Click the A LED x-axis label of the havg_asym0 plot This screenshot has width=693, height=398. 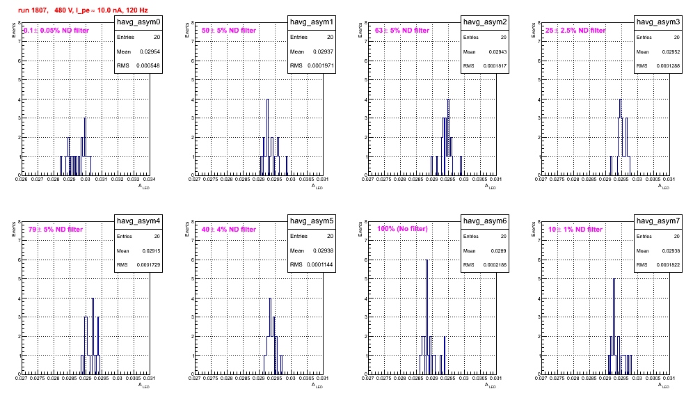(x=144, y=186)
